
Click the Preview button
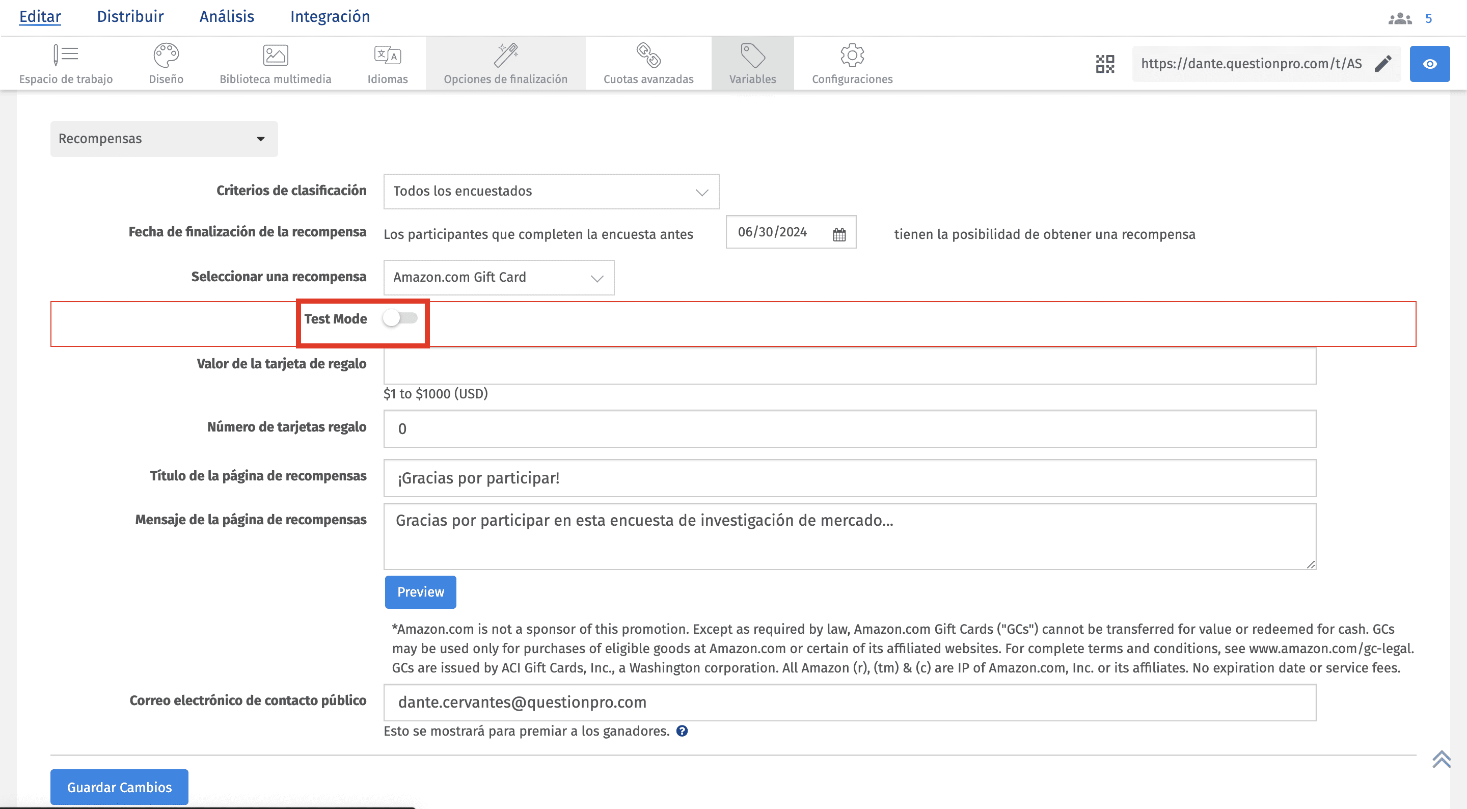(420, 592)
